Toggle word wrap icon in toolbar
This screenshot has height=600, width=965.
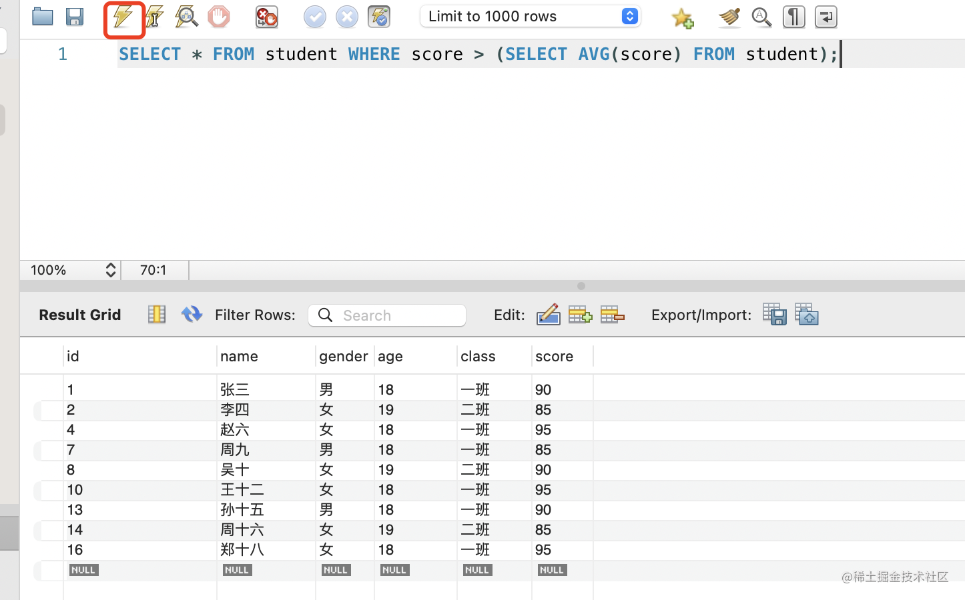(x=826, y=17)
